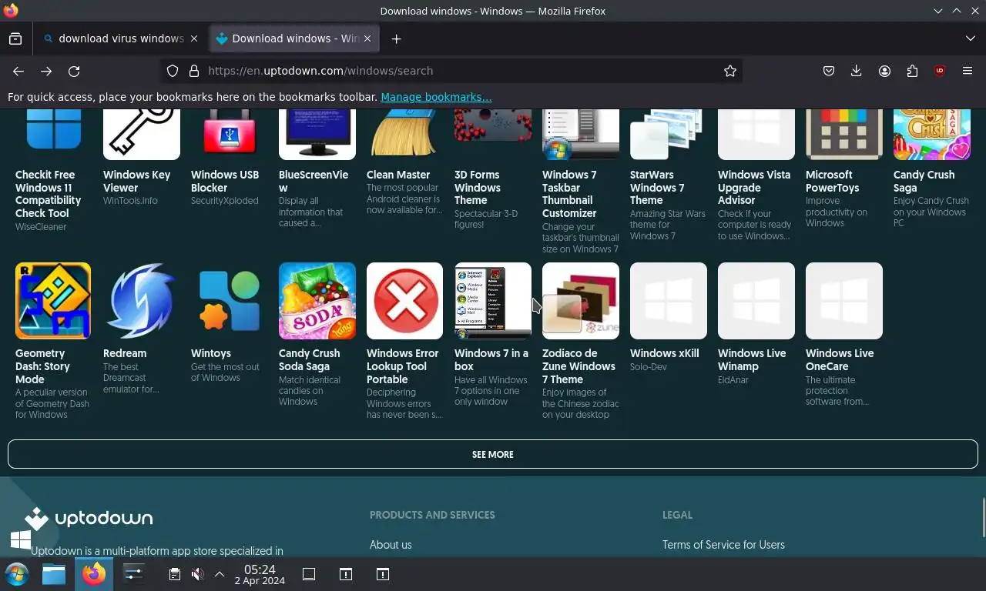Go forward to the next page

click(46, 71)
